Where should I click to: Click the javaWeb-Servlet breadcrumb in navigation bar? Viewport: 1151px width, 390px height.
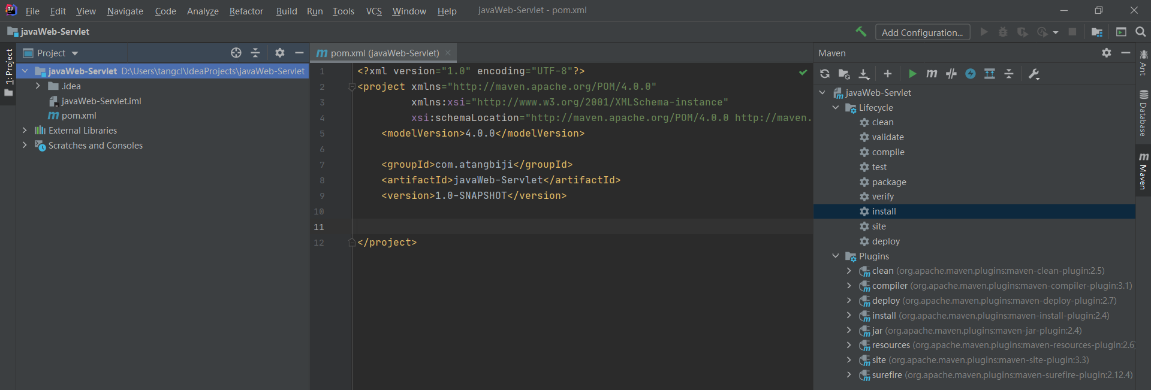click(x=48, y=32)
